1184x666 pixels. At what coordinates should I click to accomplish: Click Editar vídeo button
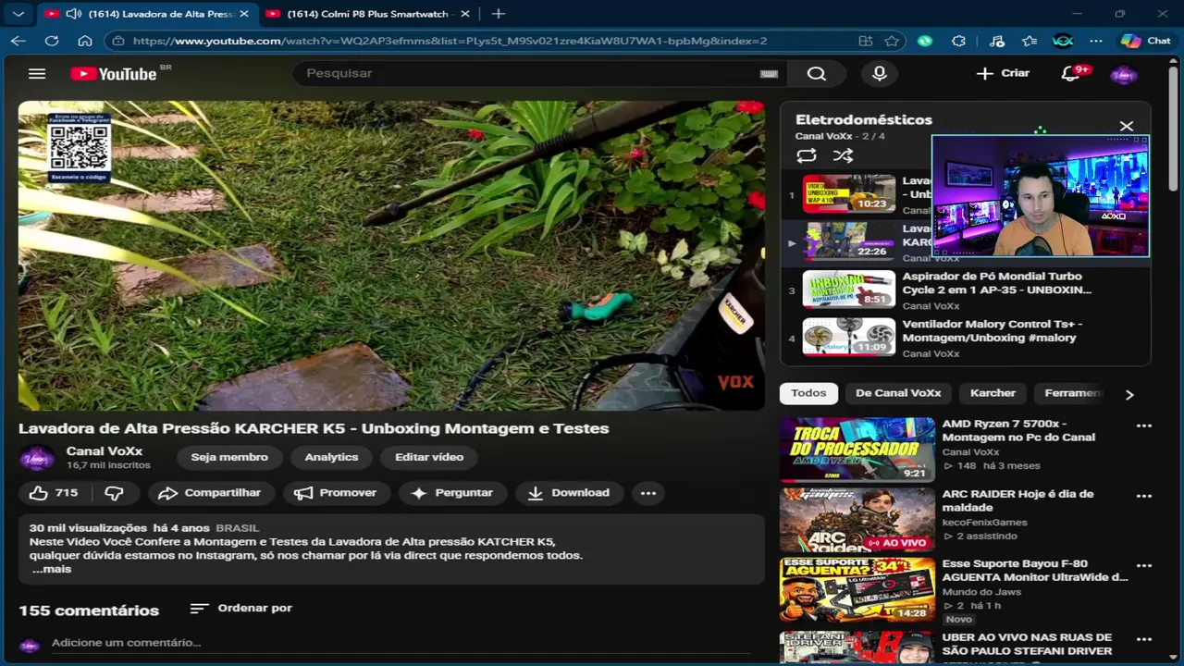(x=429, y=457)
